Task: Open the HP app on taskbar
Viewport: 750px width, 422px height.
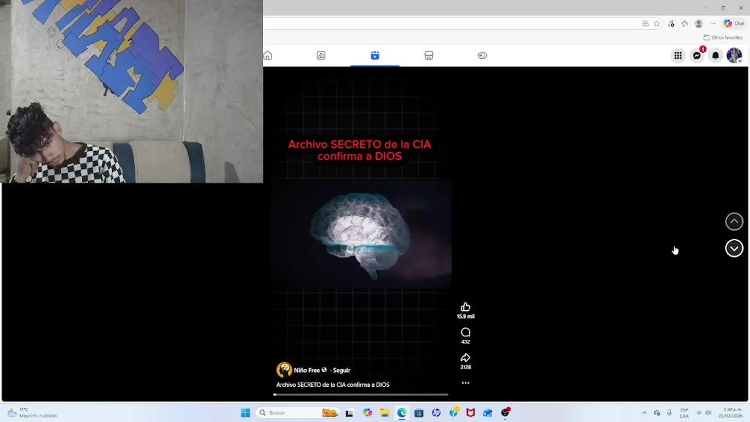Action: tap(436, 413)
